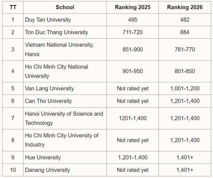Select the Duy Tan University cell
This screenshot has height=178, width=213.
[65, 20]
